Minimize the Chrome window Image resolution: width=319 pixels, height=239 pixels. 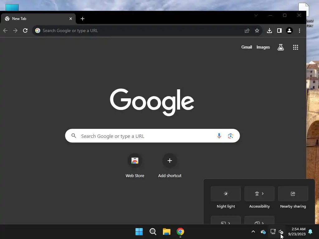tap(270, 15)
